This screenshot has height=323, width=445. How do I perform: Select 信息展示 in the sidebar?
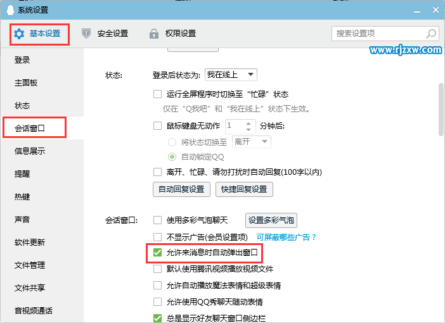tap(42, 151)
